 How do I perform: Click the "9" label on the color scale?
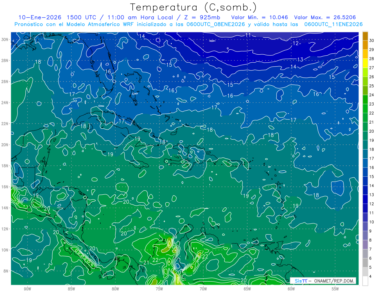pyautogui.click(x=370, y=231)
